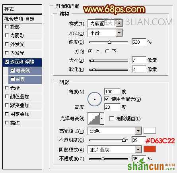Image resolution: width=177 pixels, height=173 pixels.
Task: Click the 深度 depth slider handle
Action: pyautogui.click(x=109, y=42)
